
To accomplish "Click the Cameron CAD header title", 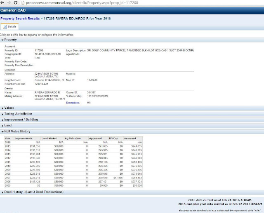I will [13, 10].
